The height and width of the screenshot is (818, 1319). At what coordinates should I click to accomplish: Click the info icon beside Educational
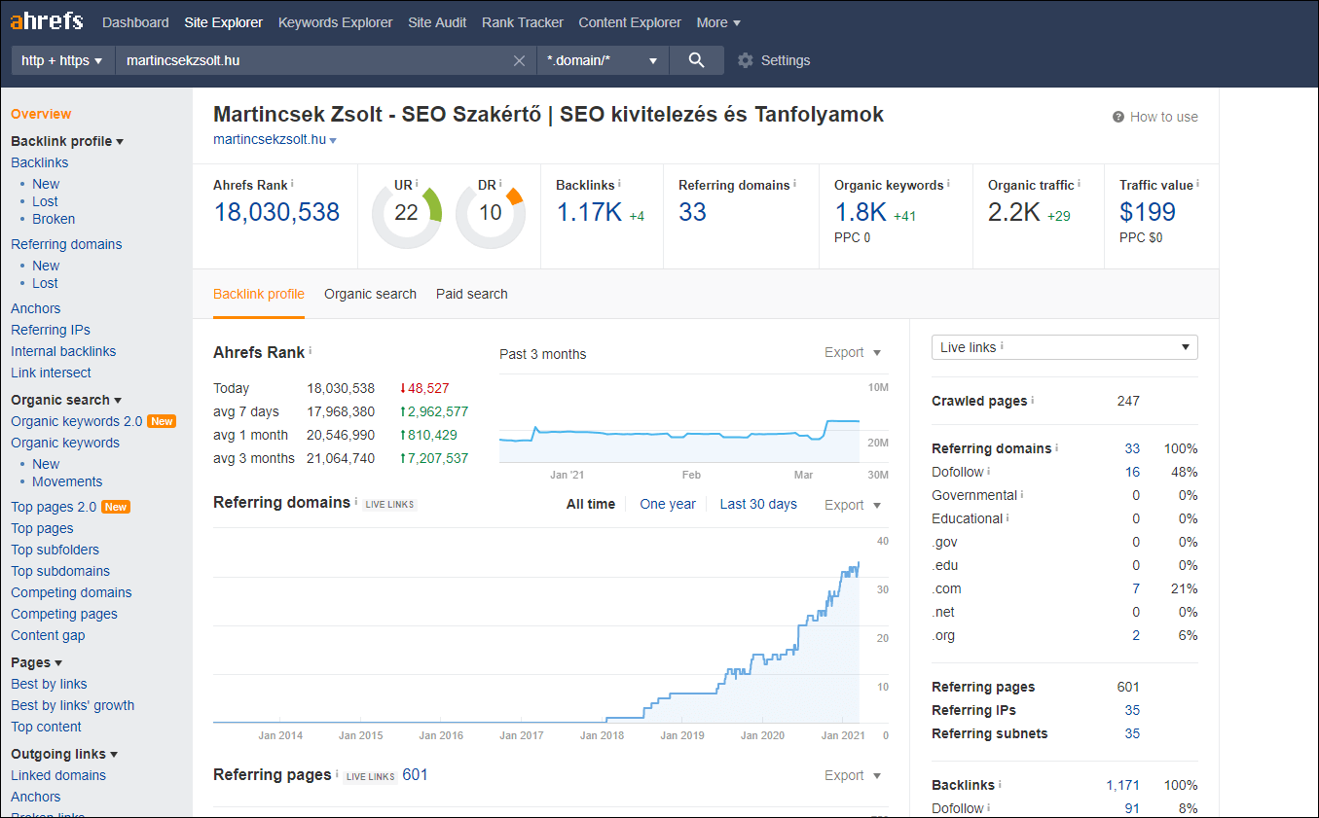(x=1008, y=517)
